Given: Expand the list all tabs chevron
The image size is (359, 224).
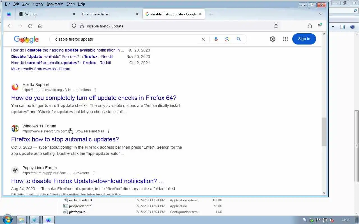Looking at the screenshot, I should pos(321,14).
